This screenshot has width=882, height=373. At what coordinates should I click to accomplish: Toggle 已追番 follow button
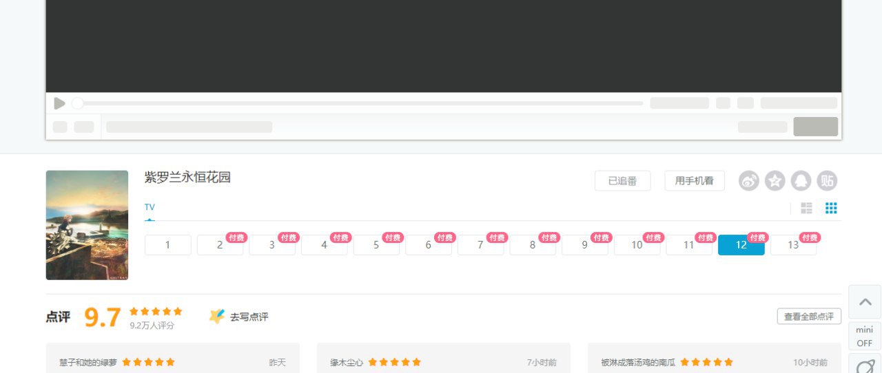pos(623,181)
